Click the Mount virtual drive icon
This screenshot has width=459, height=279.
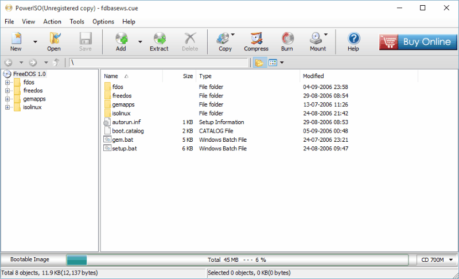[318, 41]
